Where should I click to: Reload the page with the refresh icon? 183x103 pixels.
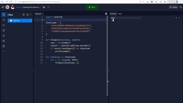click(11, 2)
